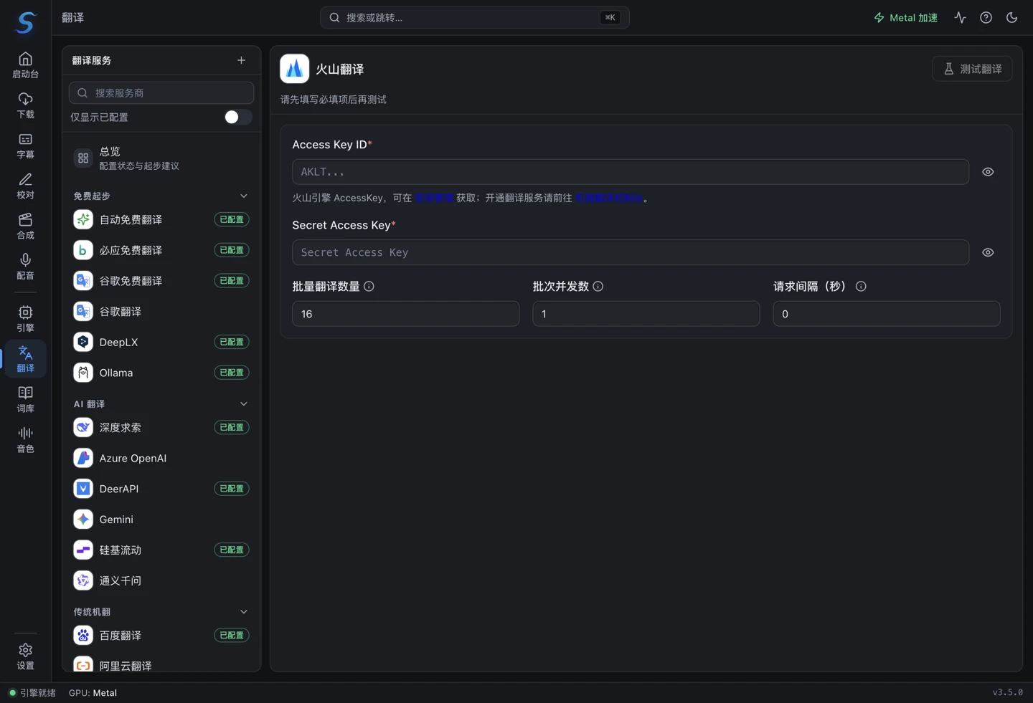Image resolution: width=1033 pixels, height=703 pixels.
Task: Open 设置 settings gear
Action: 25,656
